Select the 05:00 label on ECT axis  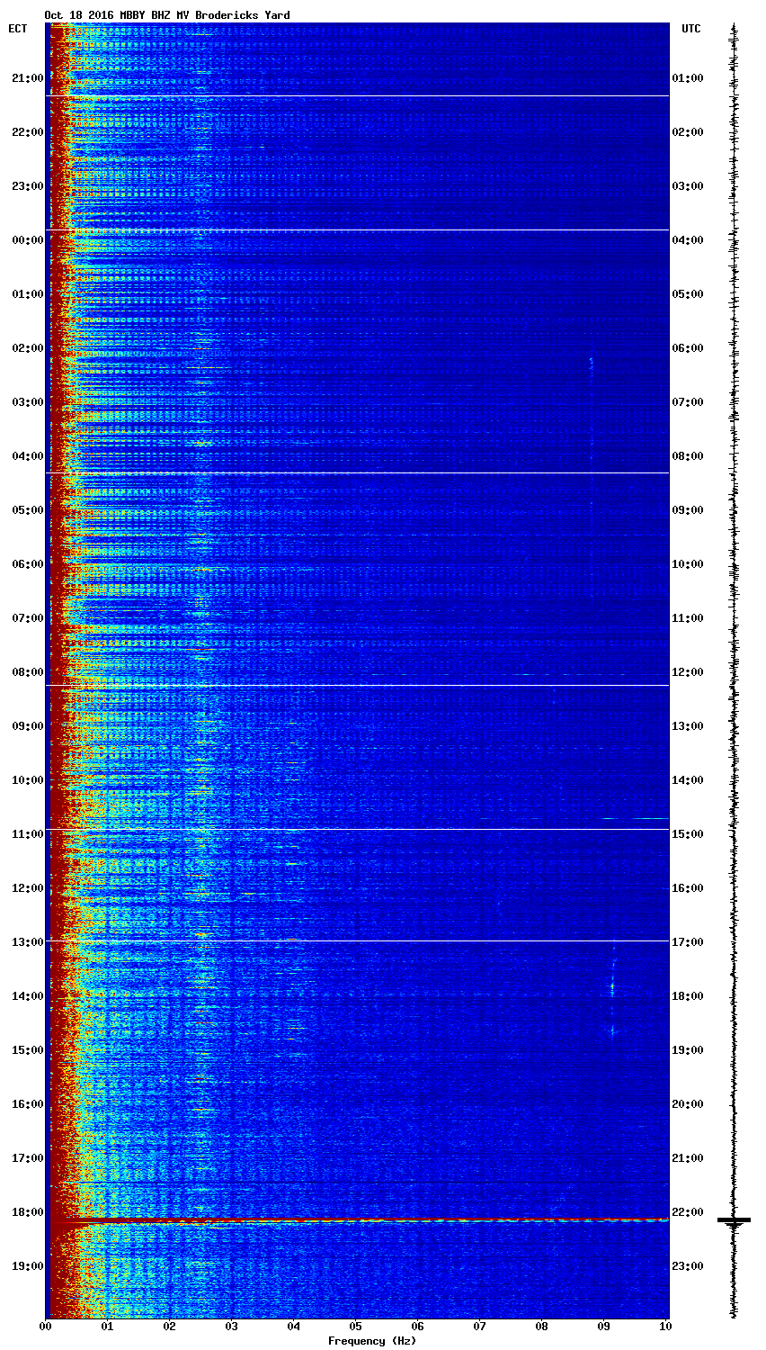pos(27,510)
